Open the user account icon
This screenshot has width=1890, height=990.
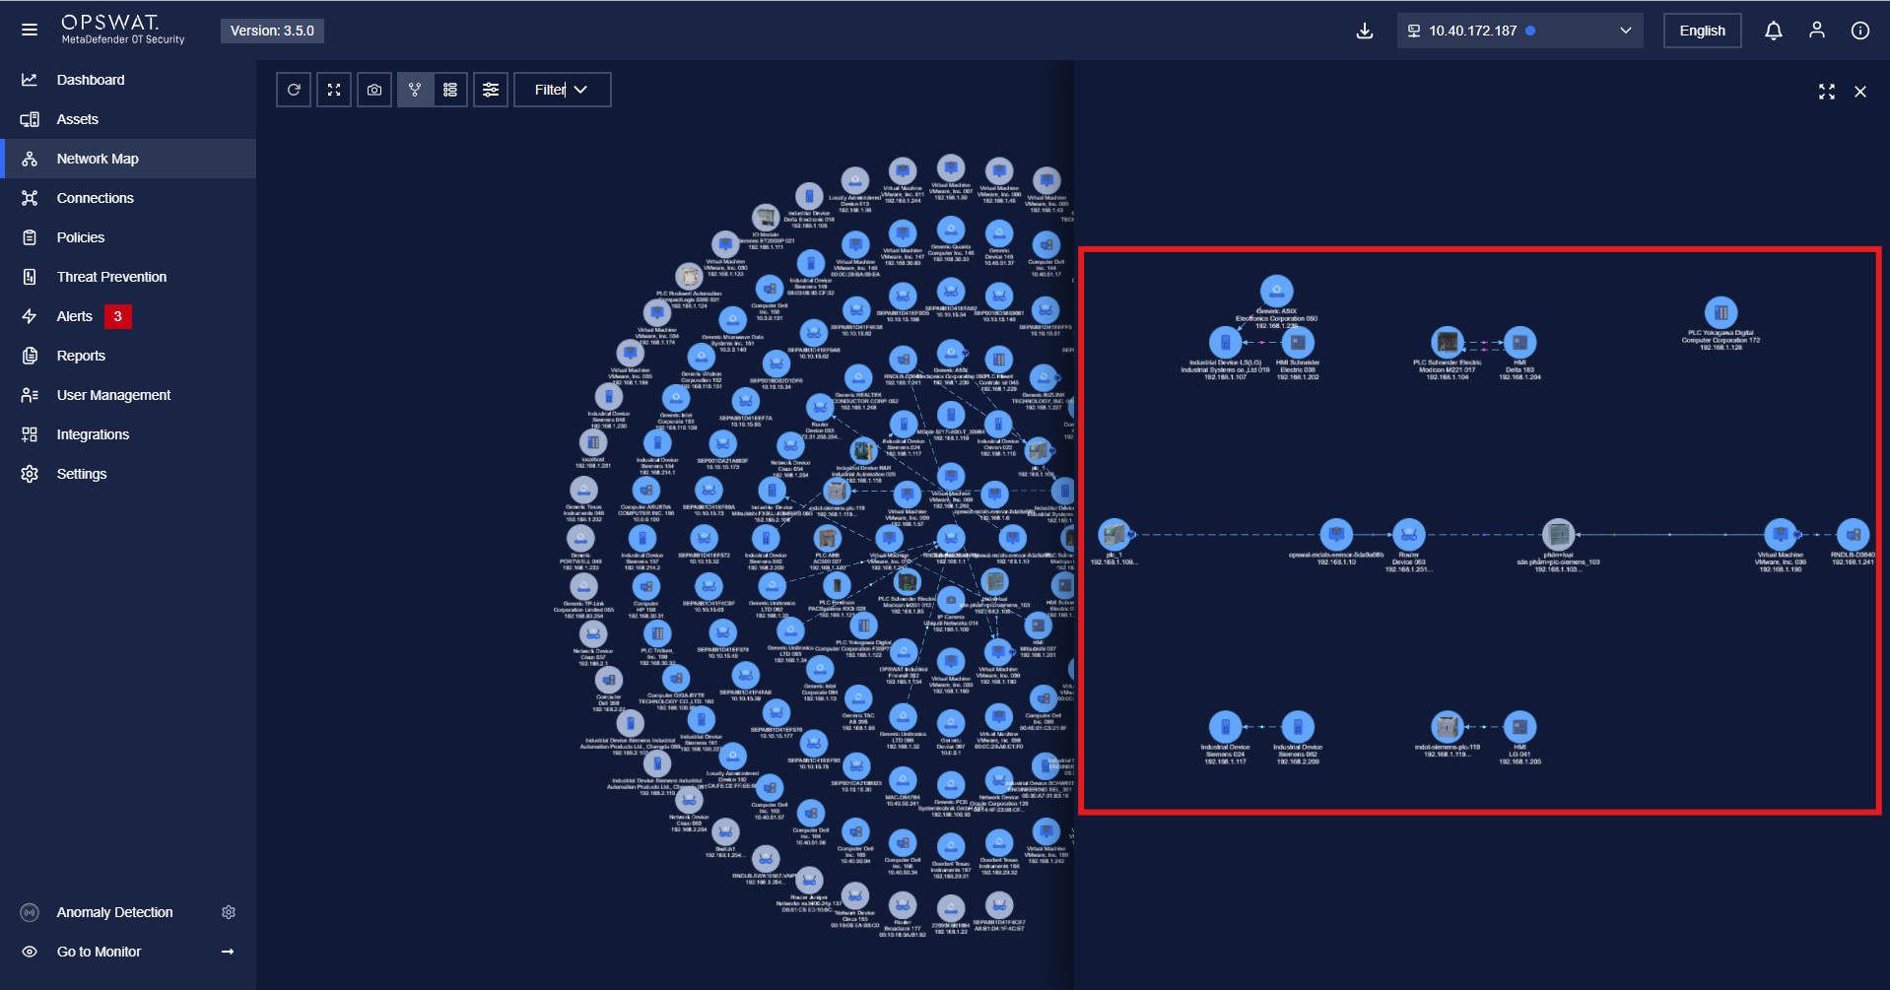(1817, 31)
